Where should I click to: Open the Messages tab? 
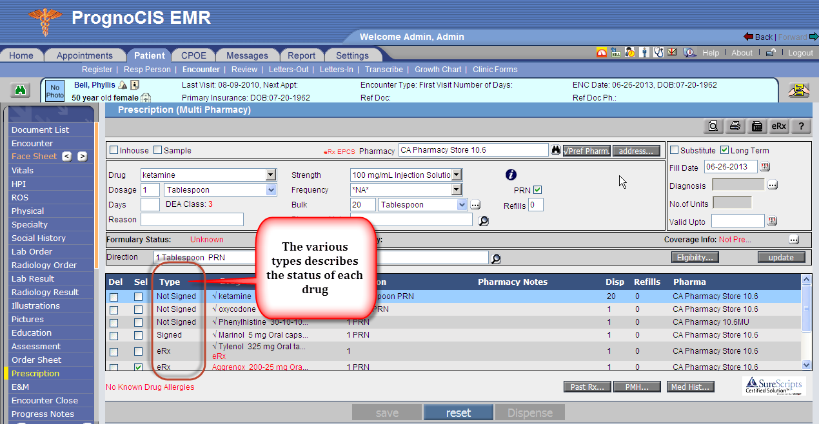[247, 55]
